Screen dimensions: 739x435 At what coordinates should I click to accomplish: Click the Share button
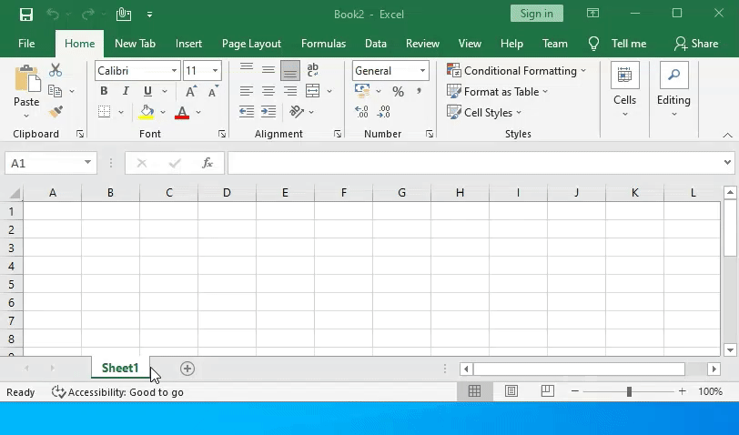point(696,44)
